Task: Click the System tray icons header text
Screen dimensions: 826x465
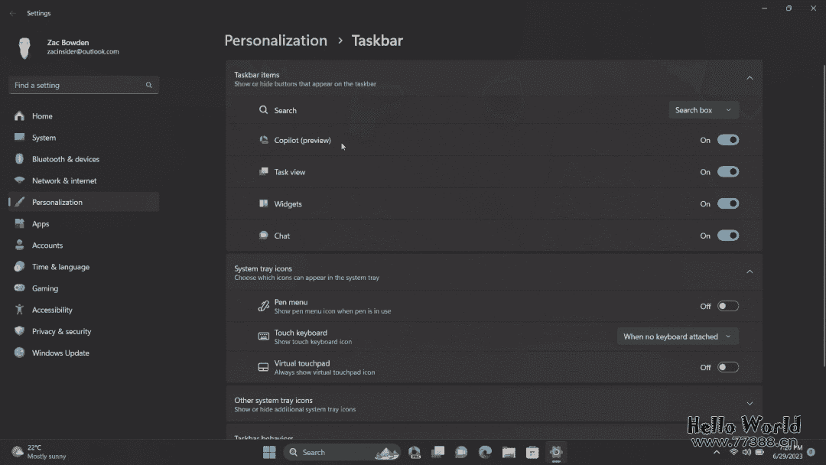Action: 263,268
